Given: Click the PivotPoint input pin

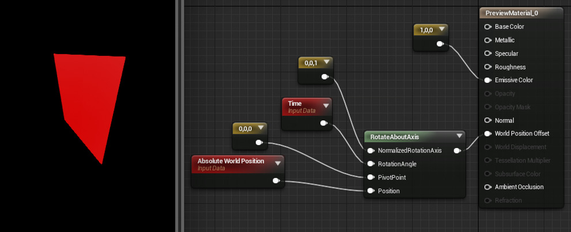Looking at the screenshot, I should tap(370, 177).
